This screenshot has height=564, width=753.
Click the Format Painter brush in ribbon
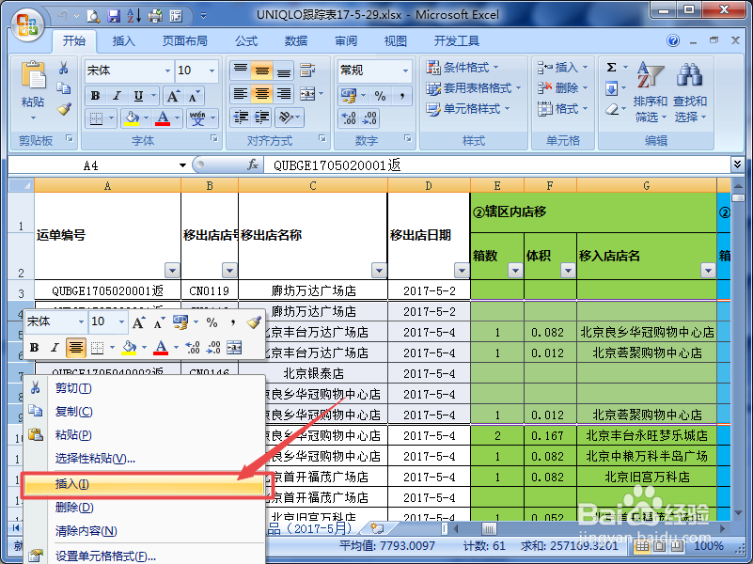click(x=64, y=109)
